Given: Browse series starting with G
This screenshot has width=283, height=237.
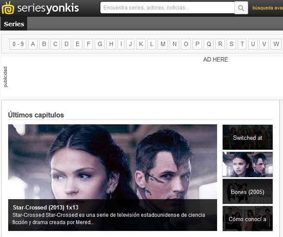Looking at the screenshot, I should 100,44.
